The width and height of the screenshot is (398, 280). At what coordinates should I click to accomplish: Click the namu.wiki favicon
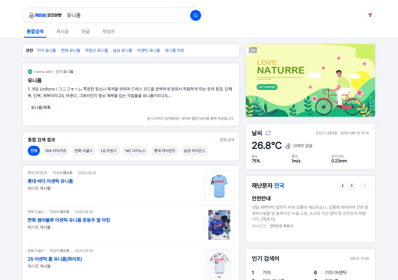30,72
